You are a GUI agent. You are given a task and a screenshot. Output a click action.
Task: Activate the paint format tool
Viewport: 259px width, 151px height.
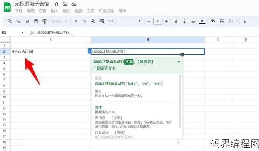pyautogui.click(x=44, y=21)
